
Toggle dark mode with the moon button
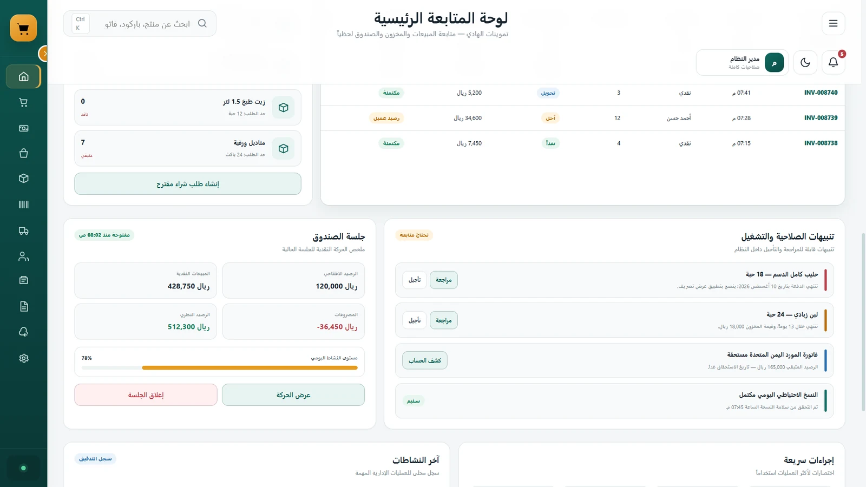point(805,62)
